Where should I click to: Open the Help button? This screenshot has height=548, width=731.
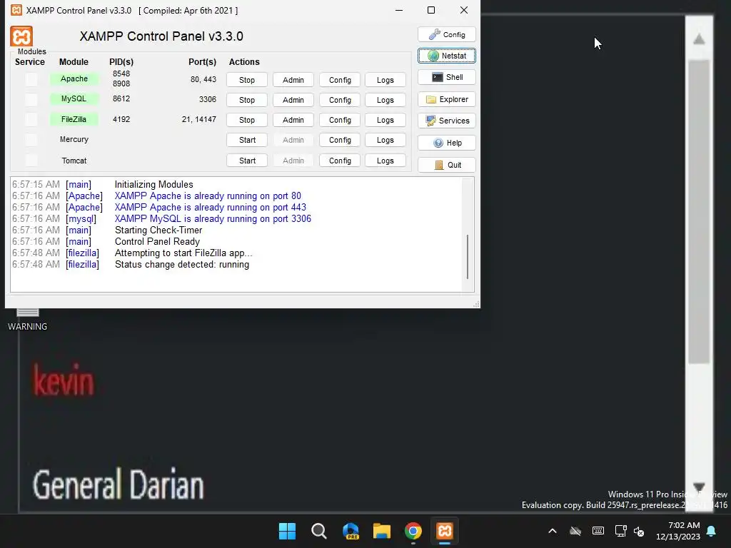pyautogui.click(x=447, y=143)
